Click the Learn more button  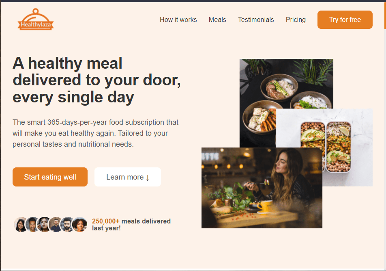(127, 177)
